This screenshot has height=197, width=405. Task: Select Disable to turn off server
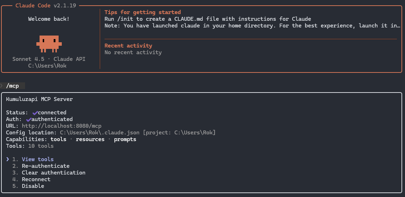[x=33, y=186]
